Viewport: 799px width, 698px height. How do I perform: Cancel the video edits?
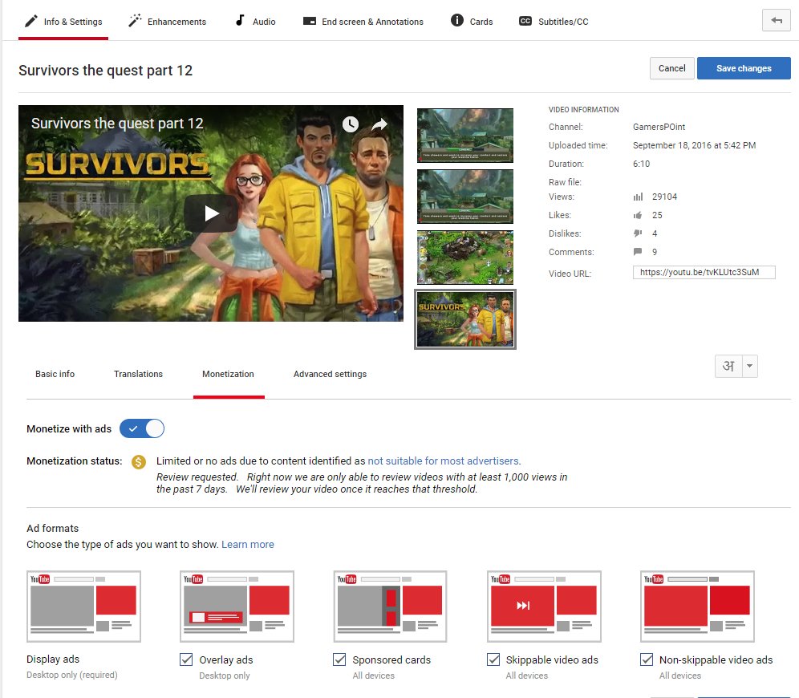(x=671, y=68)
